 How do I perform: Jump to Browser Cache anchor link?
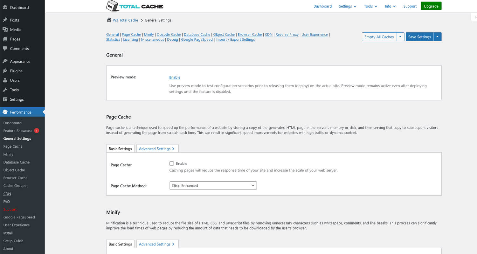[250, 34]
